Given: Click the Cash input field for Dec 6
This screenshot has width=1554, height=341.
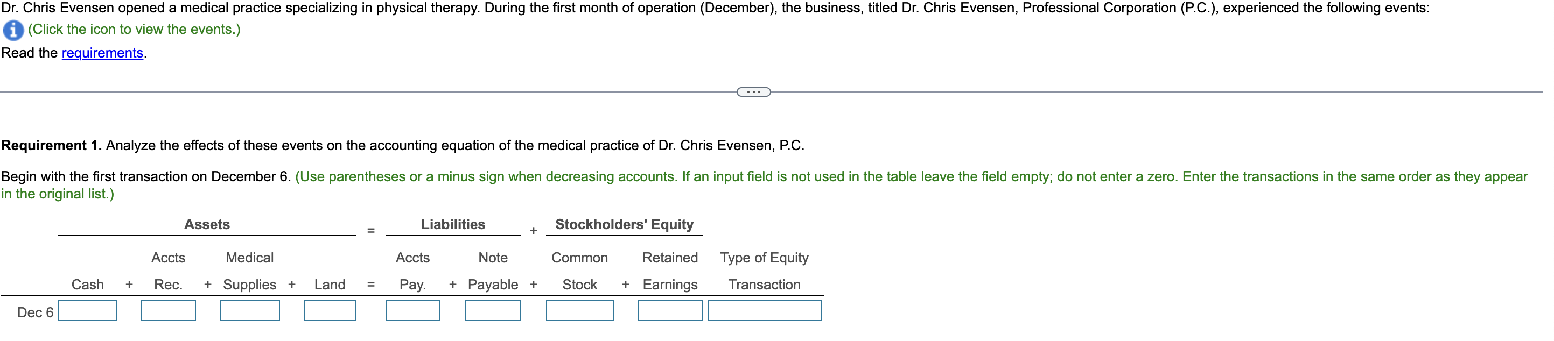Looking at the screenshot, I should (x=87, y=311).
